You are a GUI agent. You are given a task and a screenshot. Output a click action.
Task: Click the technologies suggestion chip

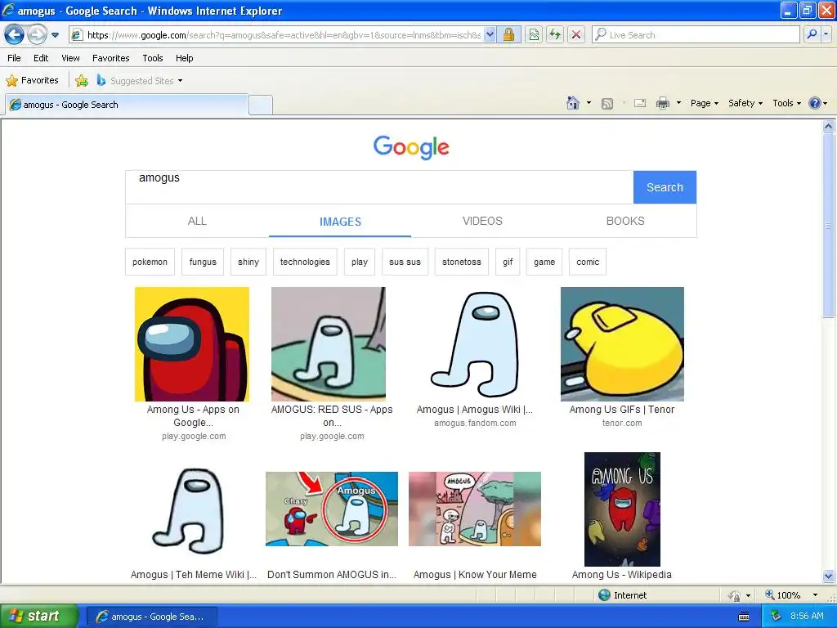coord(305,262)
